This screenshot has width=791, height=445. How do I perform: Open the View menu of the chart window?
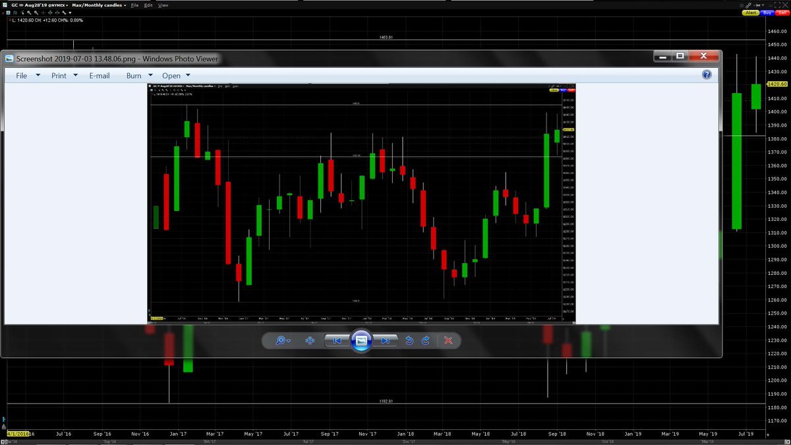pos(163,5)
